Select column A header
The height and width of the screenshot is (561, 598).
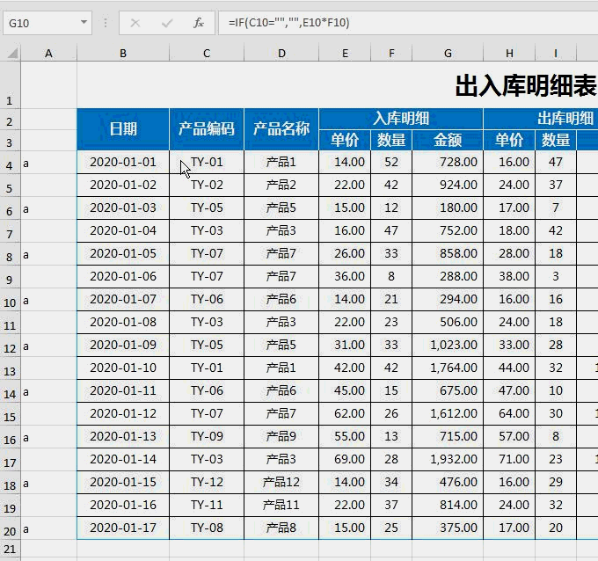pos(49,54)
